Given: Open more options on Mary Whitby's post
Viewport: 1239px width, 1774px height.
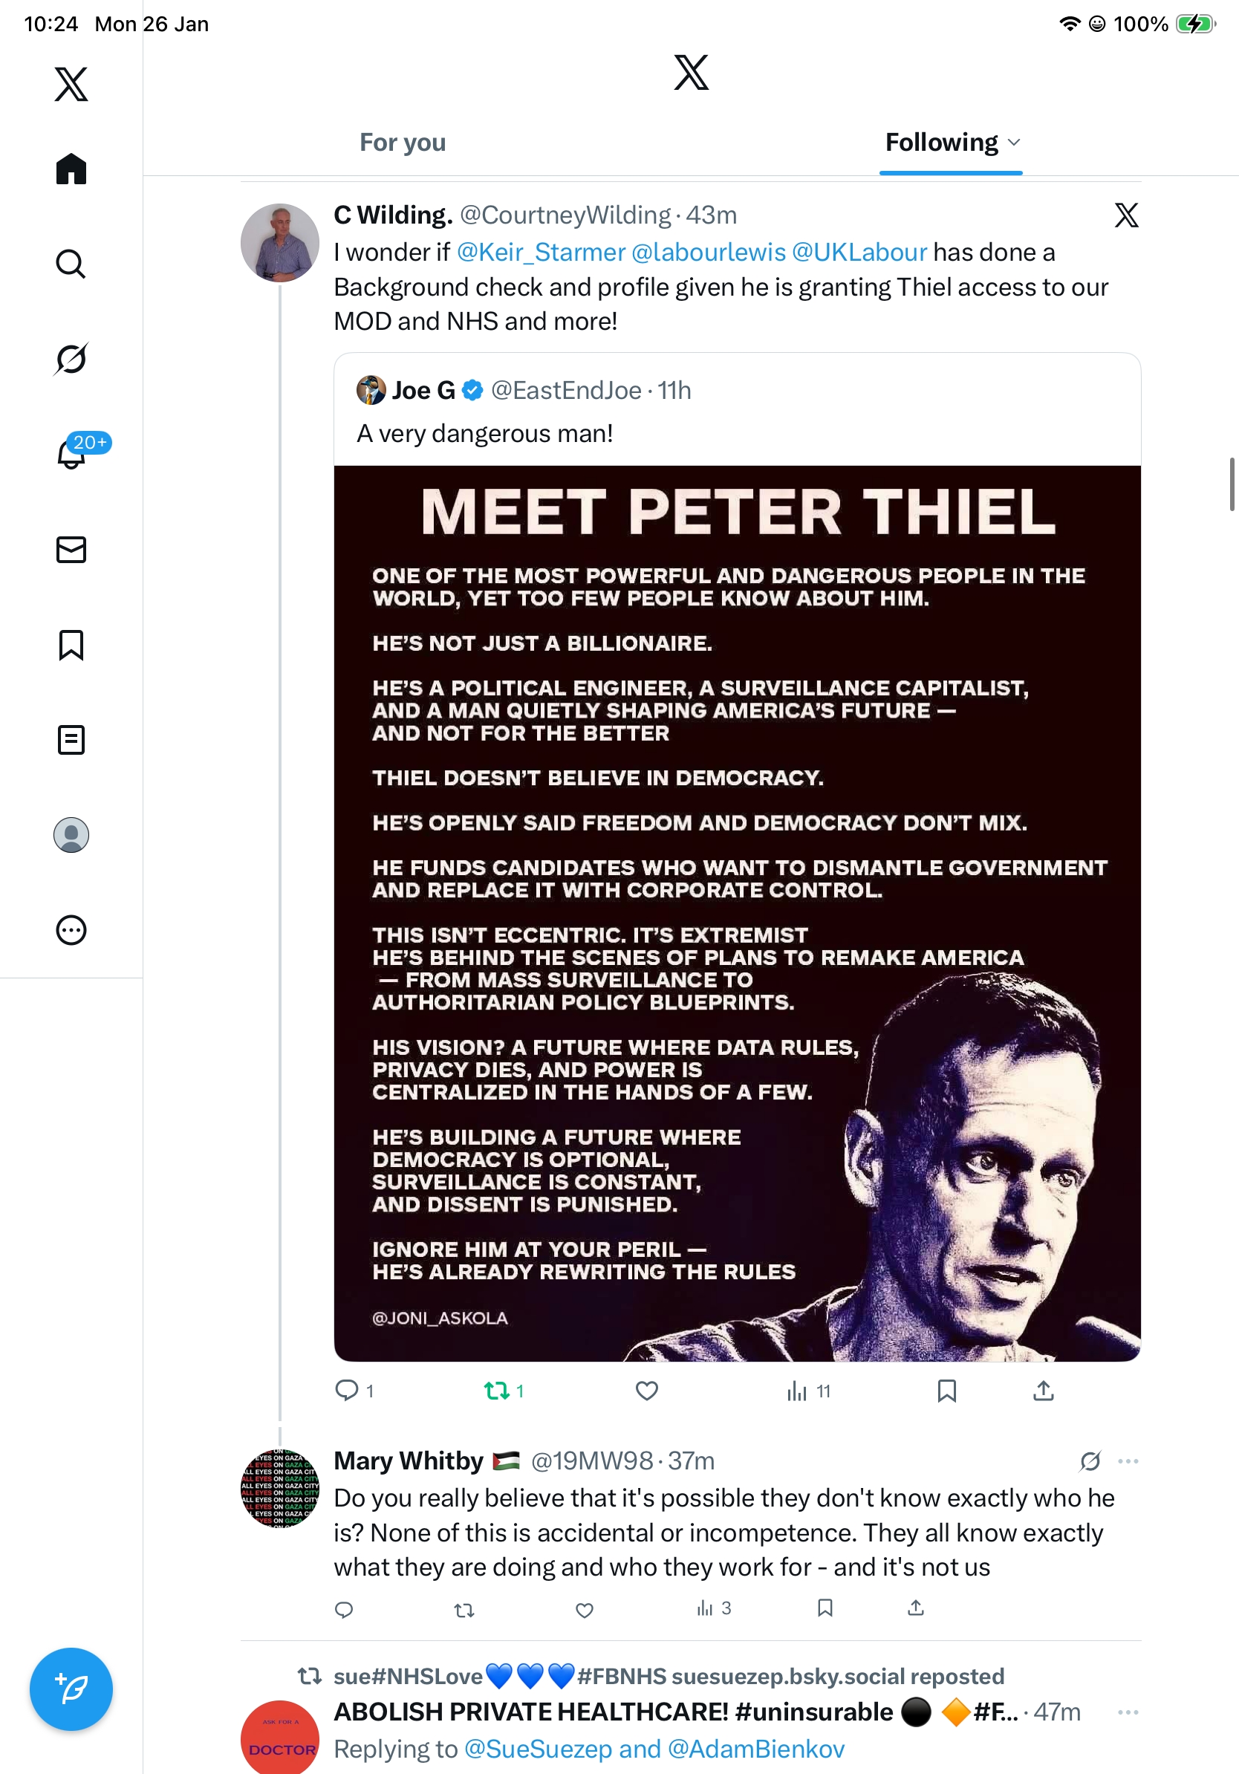Looking at the screenshot, I should click(1128, 1461).
